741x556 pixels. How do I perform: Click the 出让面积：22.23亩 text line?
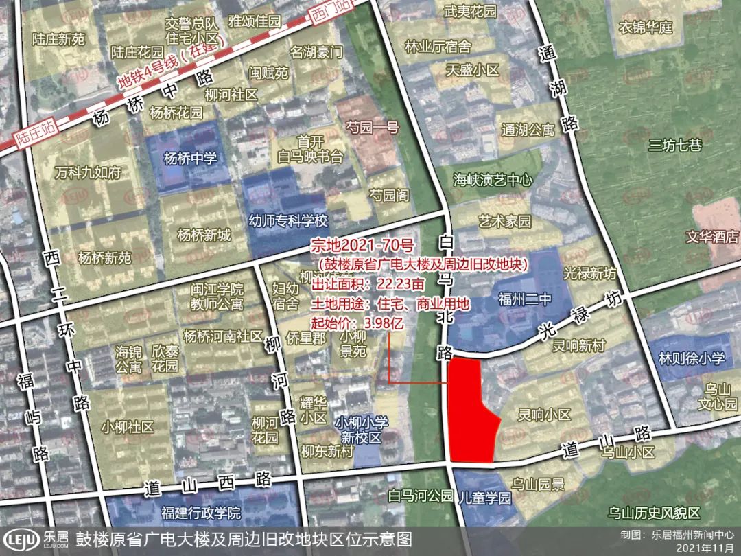pyautogui.click(x=367, y=283)
